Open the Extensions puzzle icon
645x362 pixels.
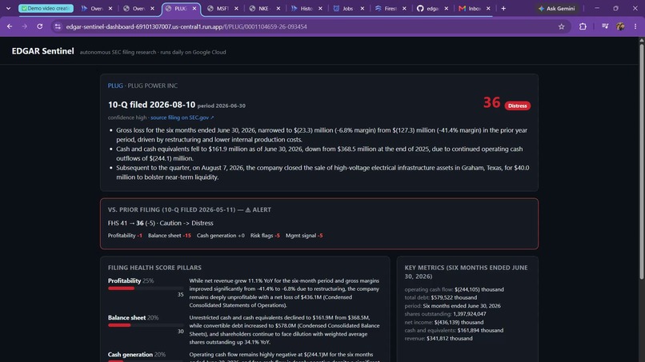point(583,26)
